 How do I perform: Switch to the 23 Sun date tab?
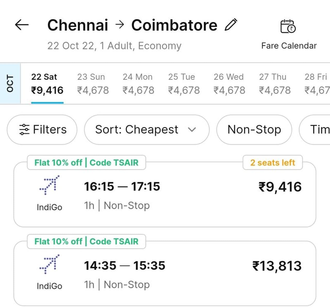[93, 84]
